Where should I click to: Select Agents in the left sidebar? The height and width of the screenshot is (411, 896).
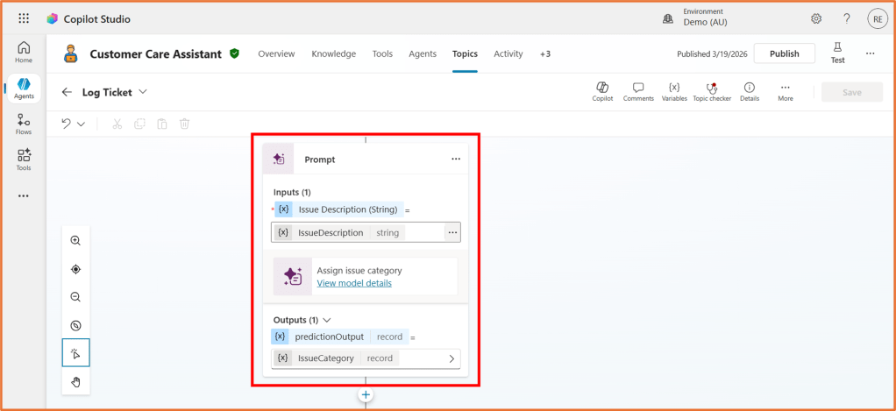24,88
